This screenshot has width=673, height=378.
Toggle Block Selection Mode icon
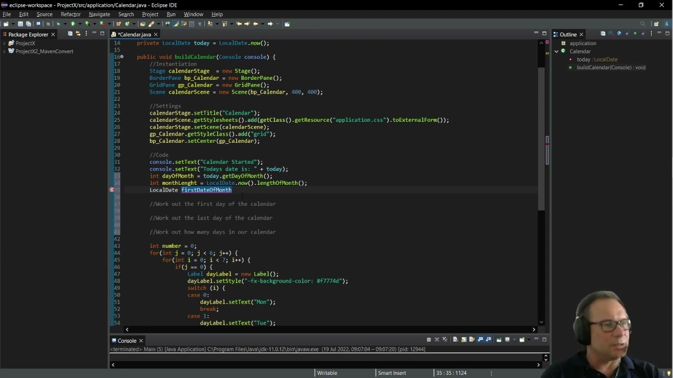[191, 24]
